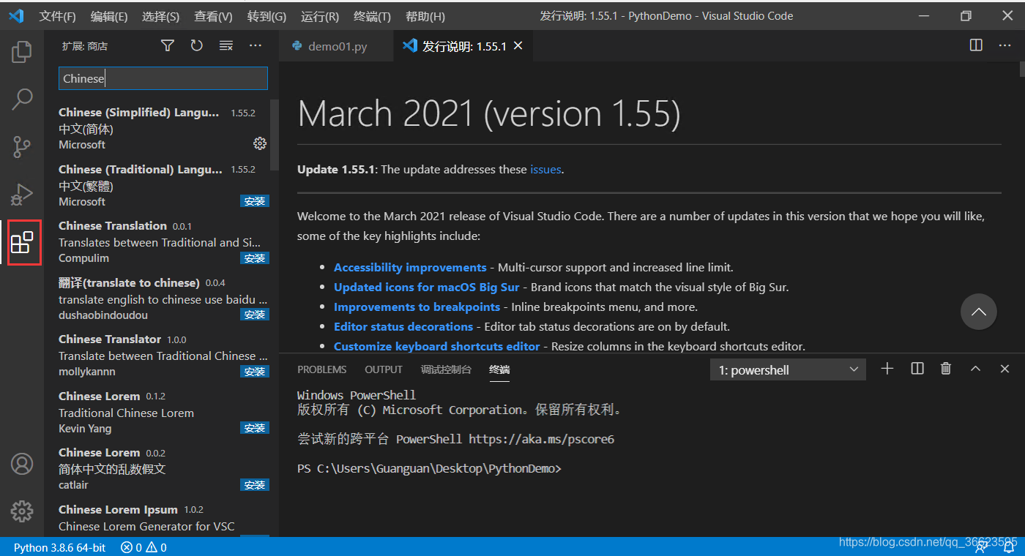The height and width of the screenshot is (556, 1025).
Task: Install catlair's Chinese Lorem extension
Action: pyautogui.click(x=255, y=485)
